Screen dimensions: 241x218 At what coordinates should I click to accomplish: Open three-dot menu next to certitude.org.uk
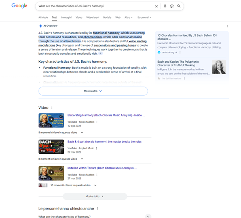(x=180, y=52)
